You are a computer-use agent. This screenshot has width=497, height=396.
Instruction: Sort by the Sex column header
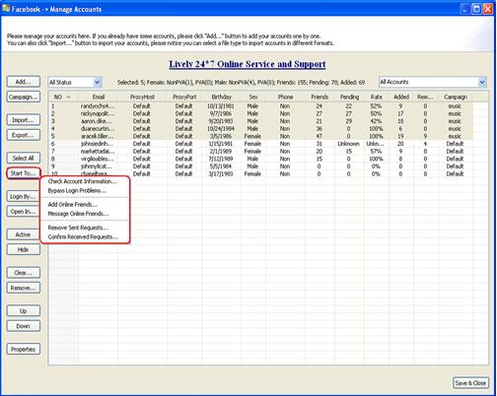pos(253,97)
